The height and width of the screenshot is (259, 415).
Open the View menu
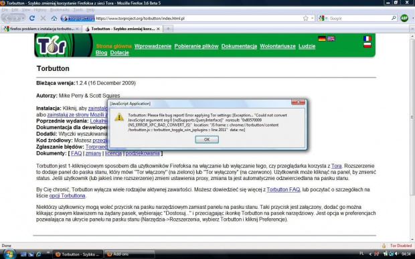26,10
